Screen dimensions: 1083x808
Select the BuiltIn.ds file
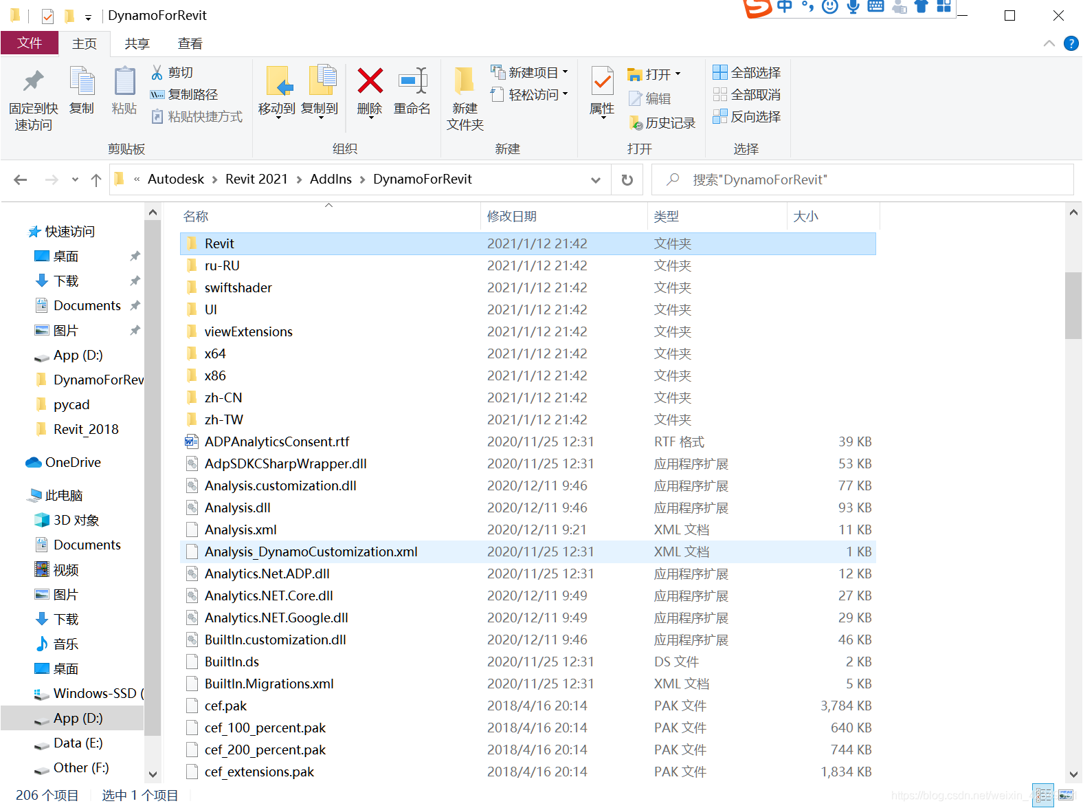point(528,662)
